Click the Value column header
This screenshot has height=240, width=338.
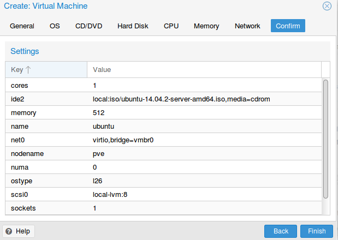click(204, 69)
